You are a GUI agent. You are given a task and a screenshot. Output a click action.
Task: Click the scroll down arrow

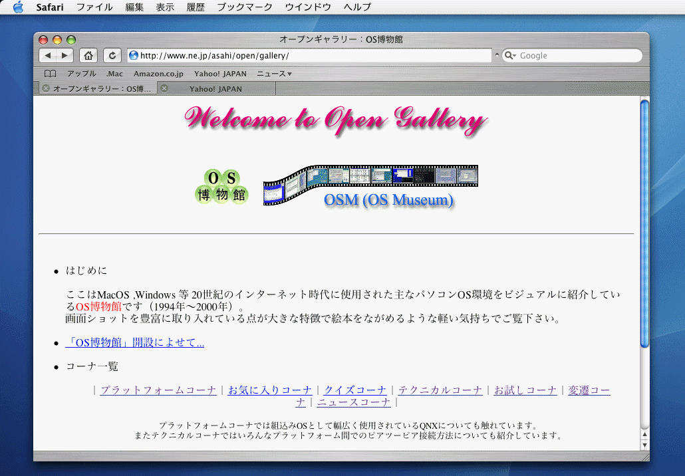pos(644,445)
